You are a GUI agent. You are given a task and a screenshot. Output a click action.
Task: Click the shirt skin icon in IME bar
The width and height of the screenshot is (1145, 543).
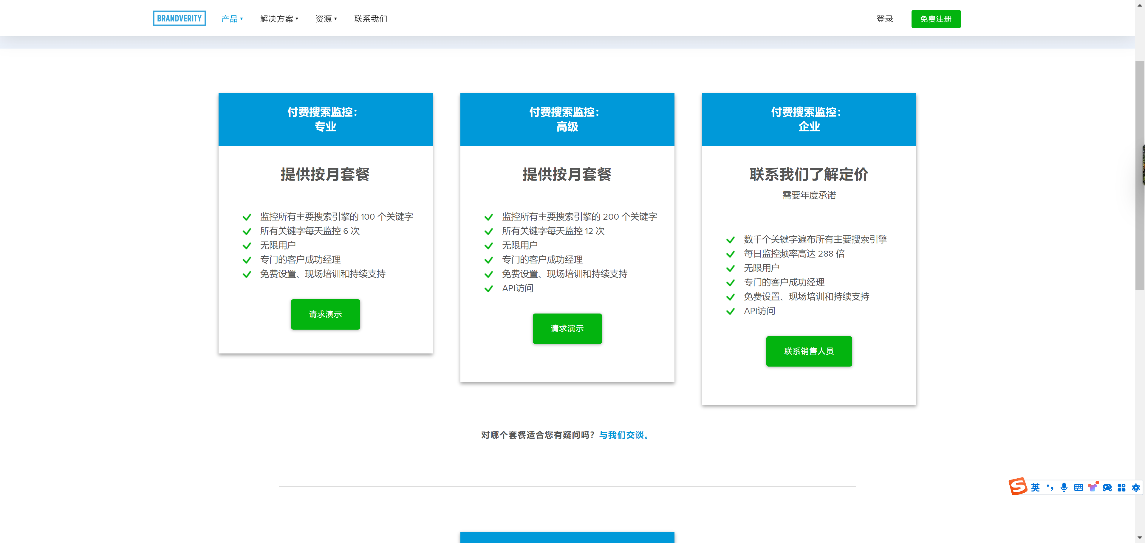(x=1093, y=488)
